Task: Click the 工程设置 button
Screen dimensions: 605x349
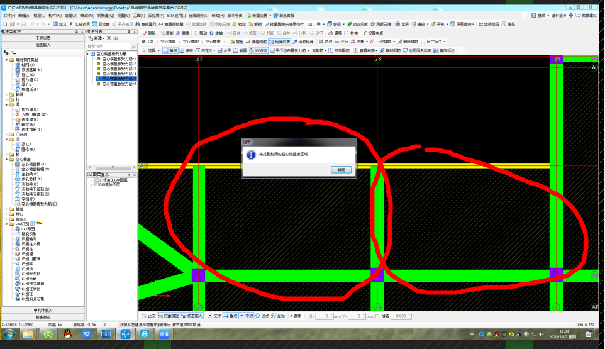Action: pyautogui.click(x=43, y=38)
